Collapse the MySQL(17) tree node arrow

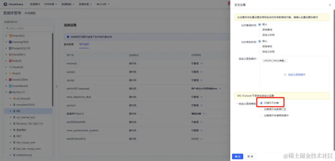pos(6,92)
